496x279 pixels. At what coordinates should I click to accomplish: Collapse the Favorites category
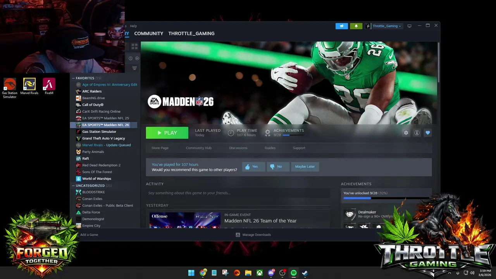pos(73,78)
